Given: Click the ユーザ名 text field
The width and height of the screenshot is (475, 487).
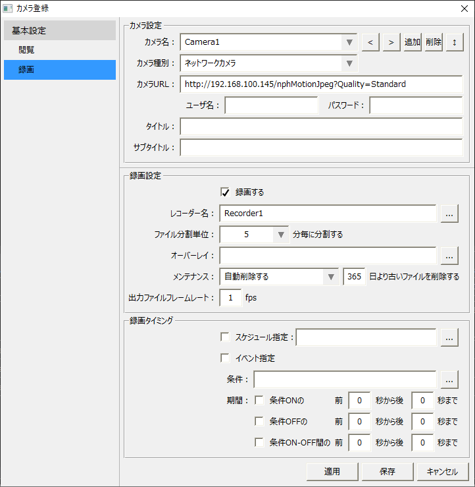Looking at the screenshot, I should 271,105.
